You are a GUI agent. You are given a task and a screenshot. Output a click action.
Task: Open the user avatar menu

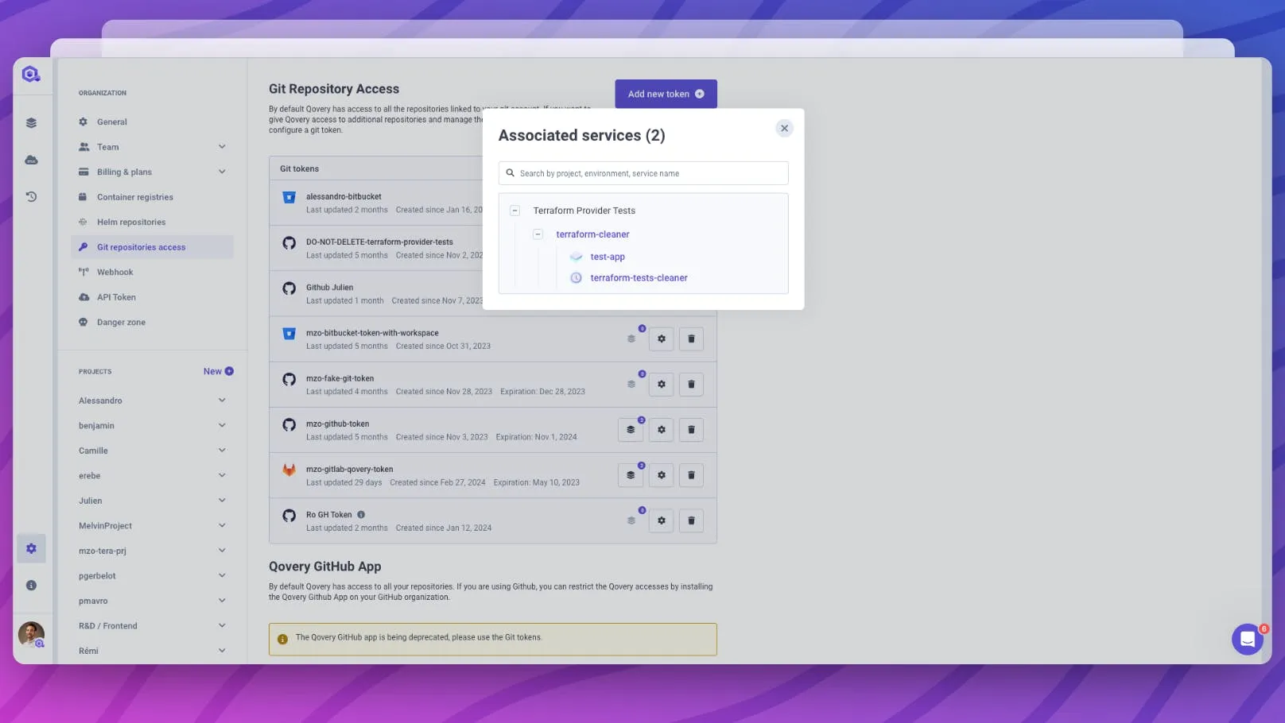coord(31,635)
